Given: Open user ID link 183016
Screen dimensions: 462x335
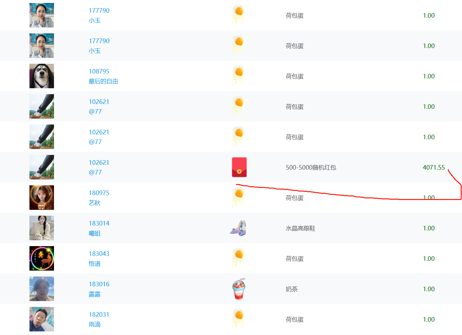Looking at the screenshot, I should (x=99, y=284).
